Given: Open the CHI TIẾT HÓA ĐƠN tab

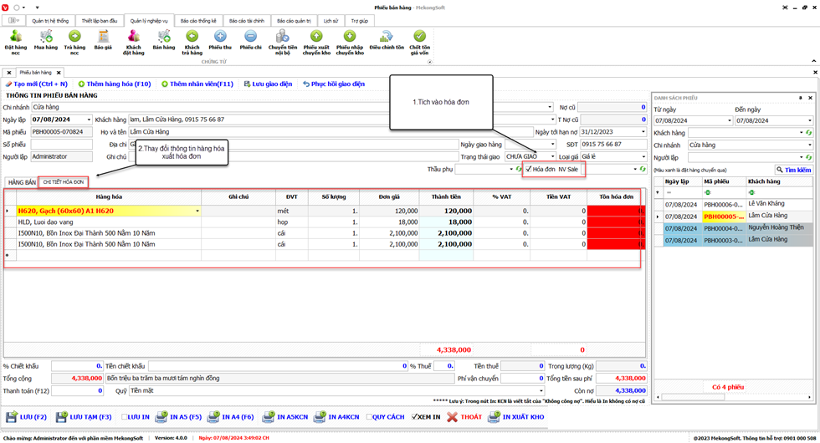Looking at the screenshot, I should 64,181.
